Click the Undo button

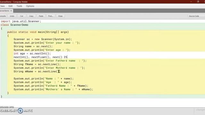[12, 16]
